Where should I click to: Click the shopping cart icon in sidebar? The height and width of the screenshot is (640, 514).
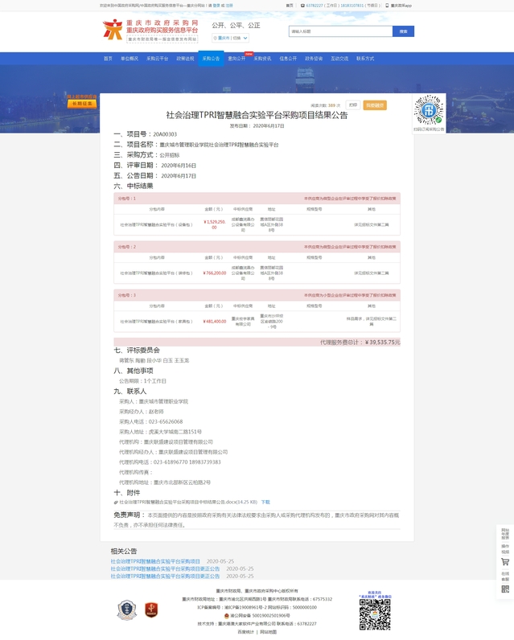click(505, 562)
